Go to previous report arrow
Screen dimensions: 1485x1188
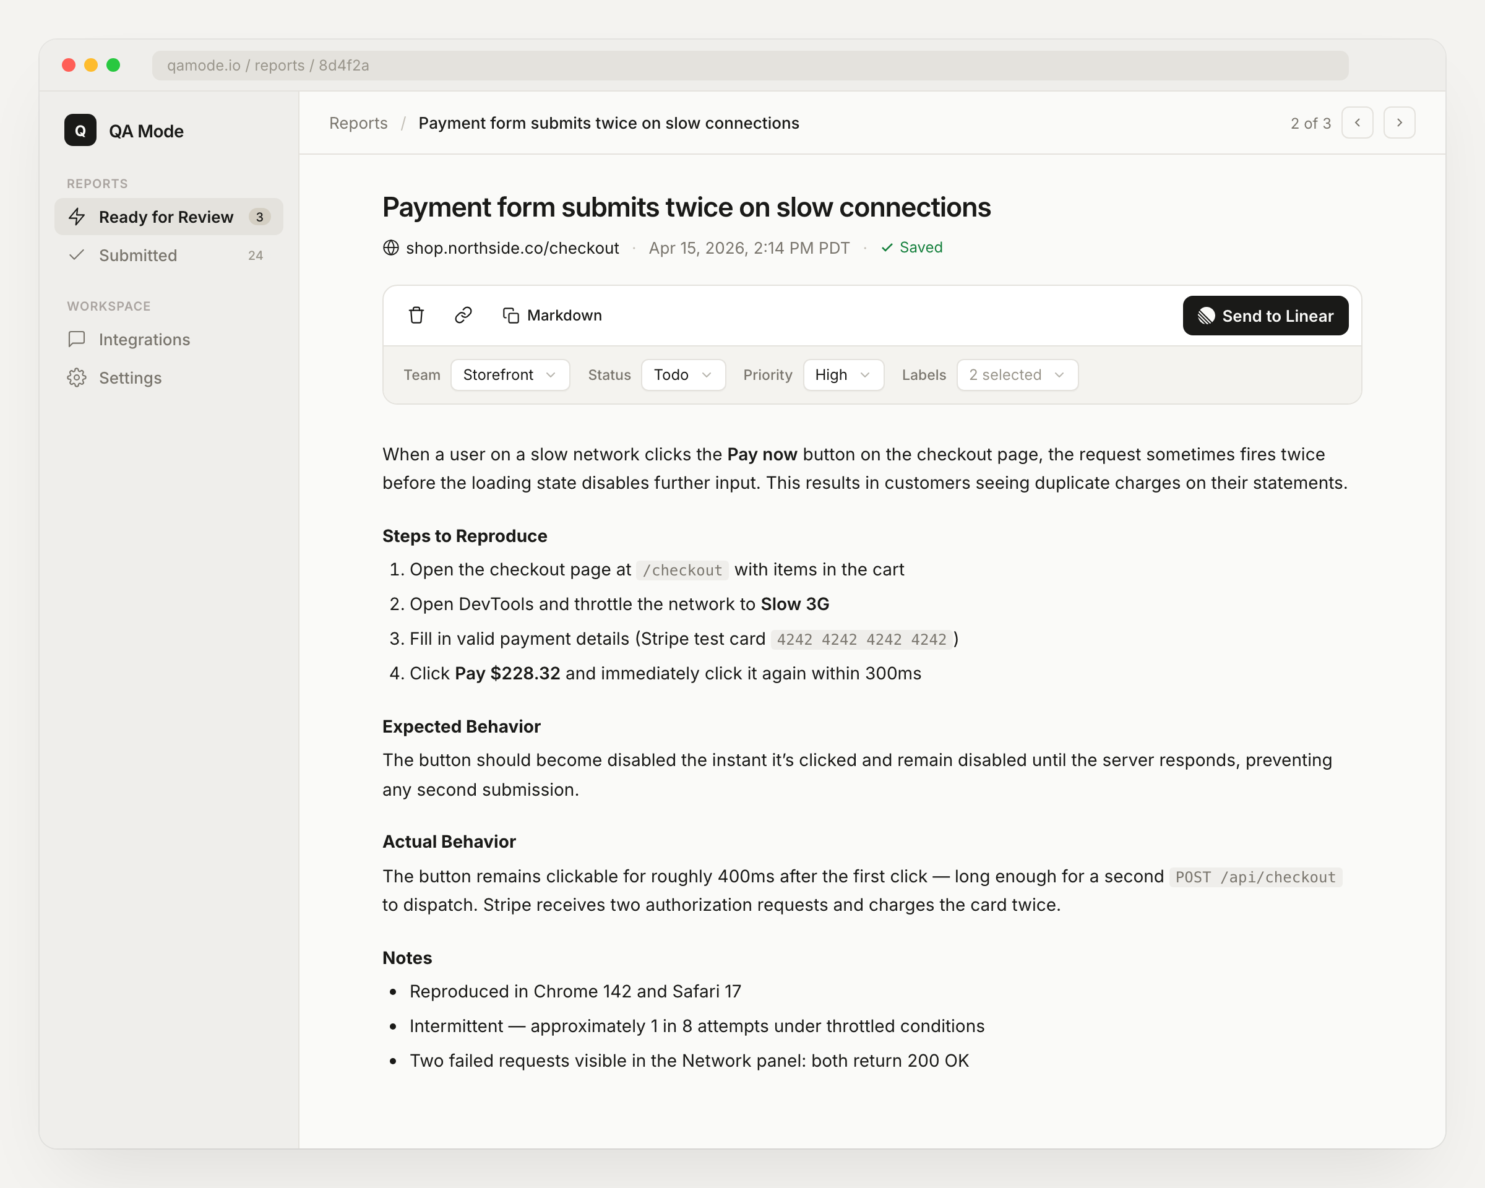[x=1357, y=123]
